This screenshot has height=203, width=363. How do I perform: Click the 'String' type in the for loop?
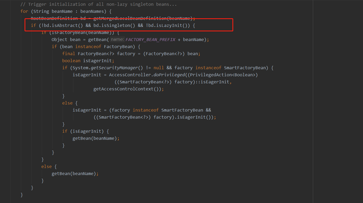41,11
